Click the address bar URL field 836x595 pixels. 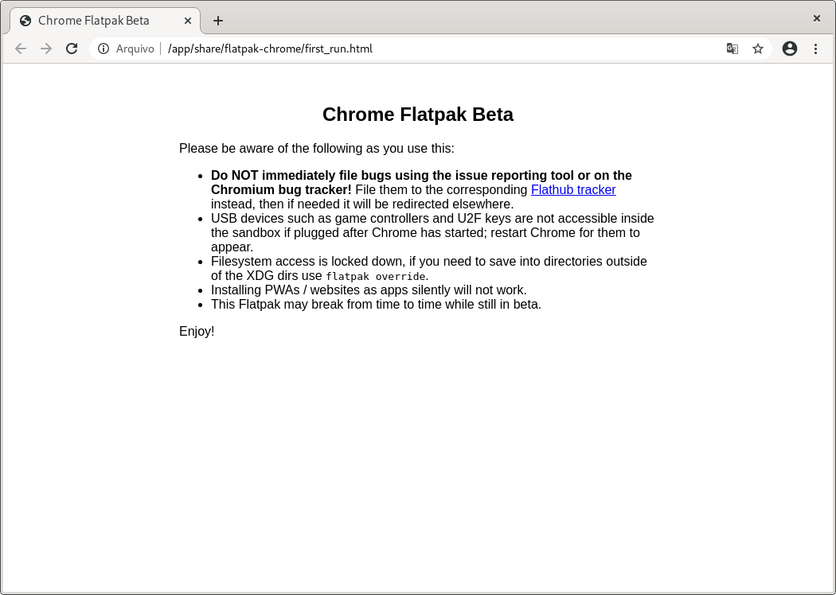[430, 49]
